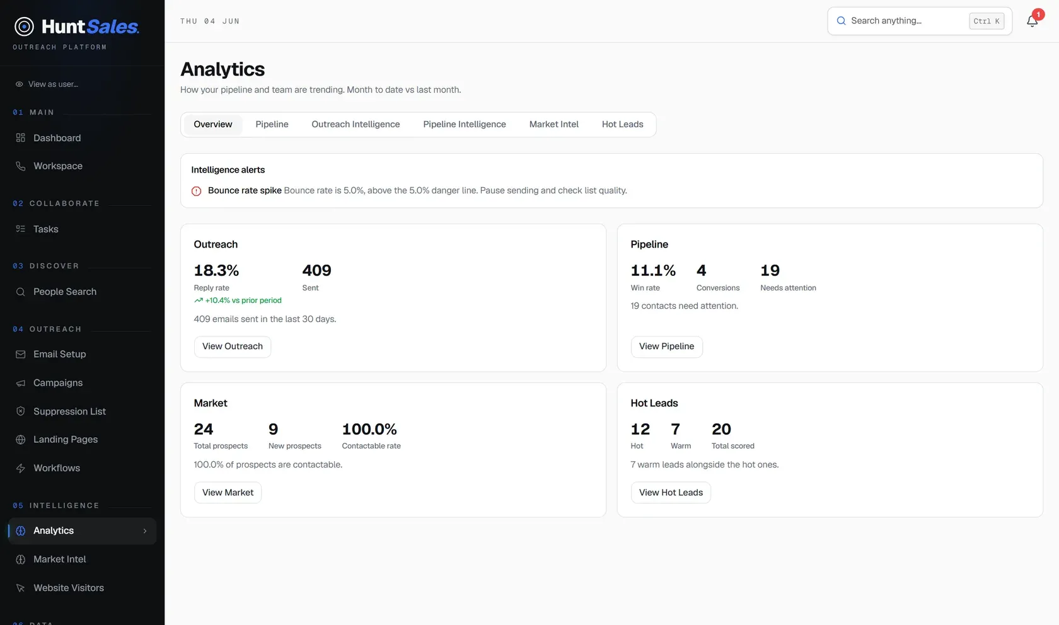Click the View Pipeline button
Image resolution: width=1059 pixels, height=625 pixels.
(666, 347)
